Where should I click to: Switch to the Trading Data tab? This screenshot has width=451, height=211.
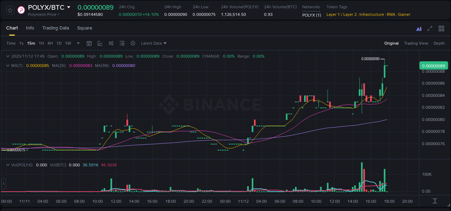point(56,28)
